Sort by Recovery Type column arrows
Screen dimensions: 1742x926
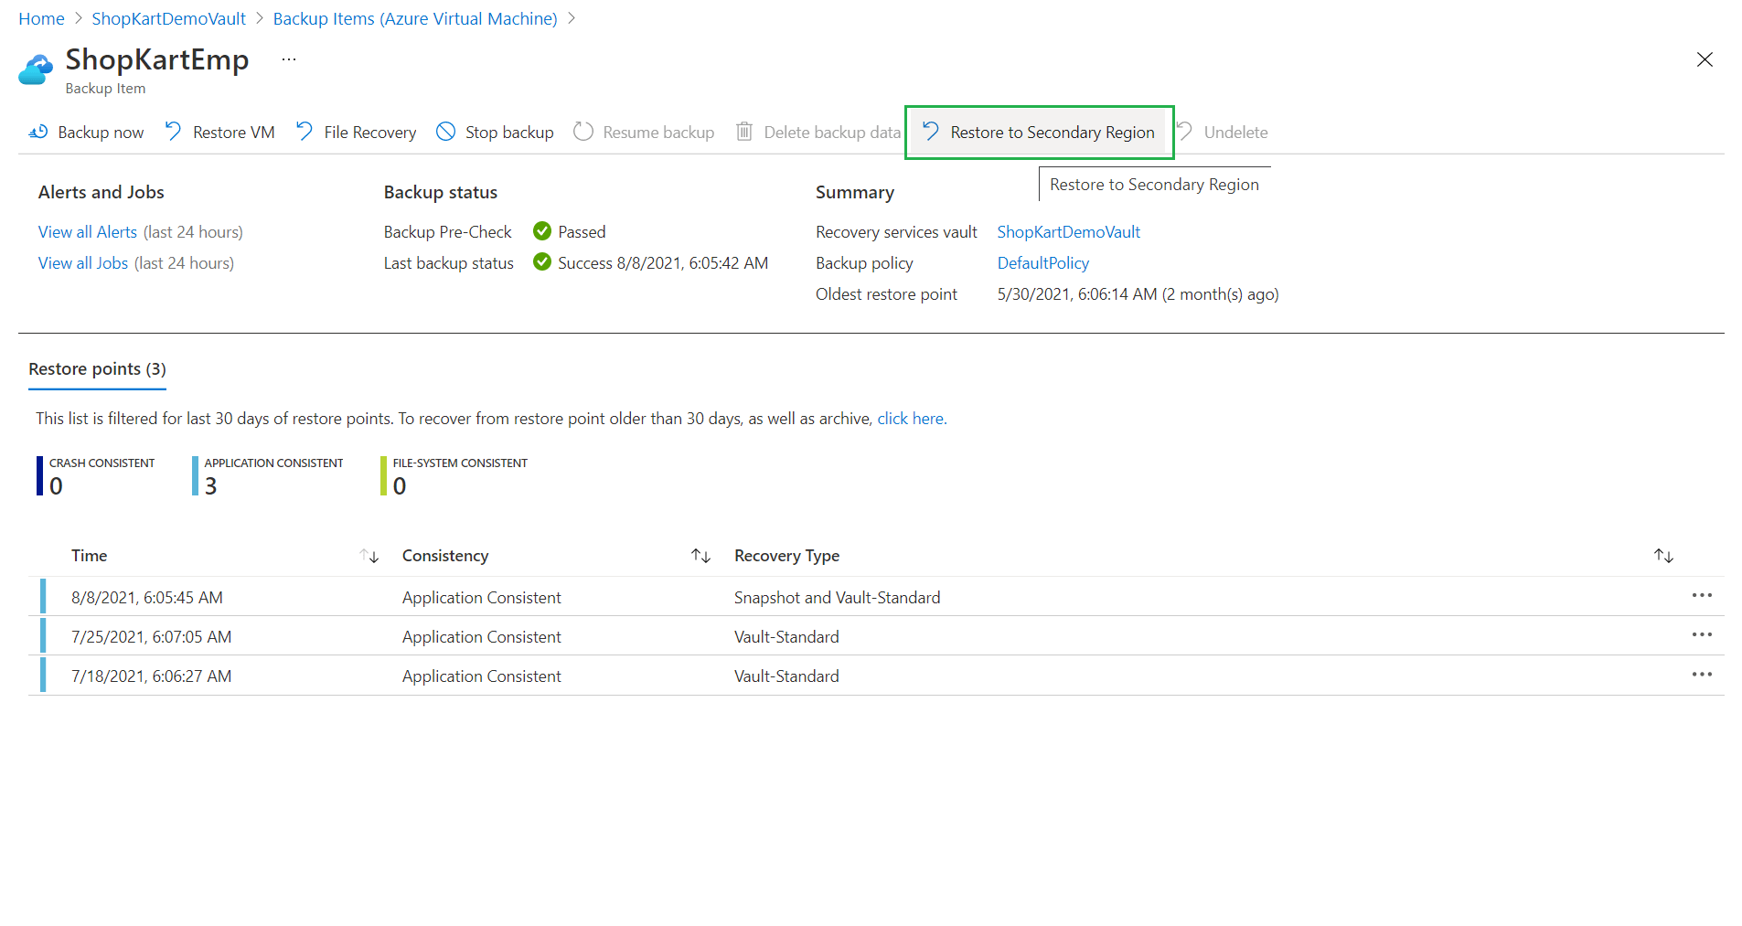pos(1662,556)
